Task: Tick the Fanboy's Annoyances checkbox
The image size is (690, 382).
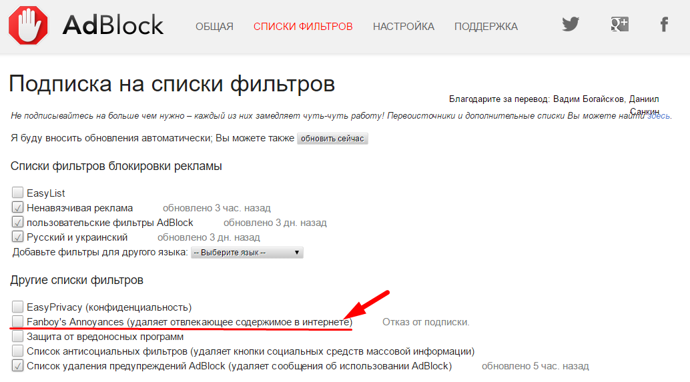Action: [x=17, y=321]
